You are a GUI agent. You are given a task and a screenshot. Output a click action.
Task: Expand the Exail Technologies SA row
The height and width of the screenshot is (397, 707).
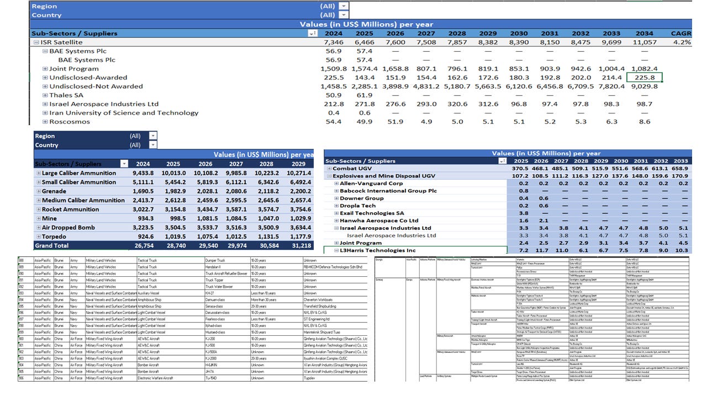pos(336,213)
